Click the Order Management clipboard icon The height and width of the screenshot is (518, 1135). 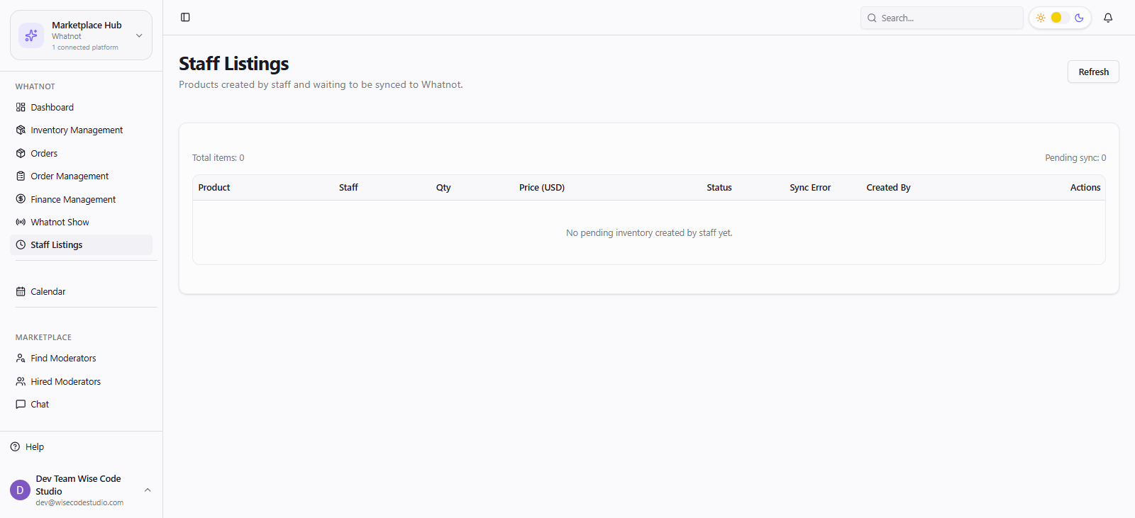pyautogui.click(x=21, y=176)
